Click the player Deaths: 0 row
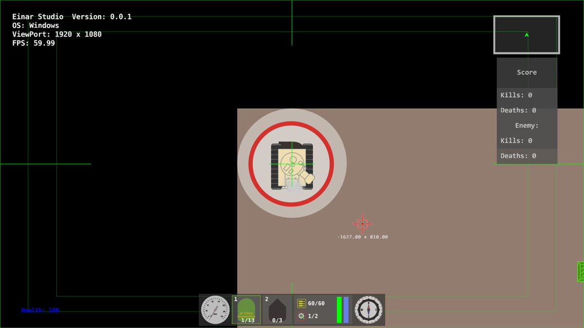 pos(527,110)
